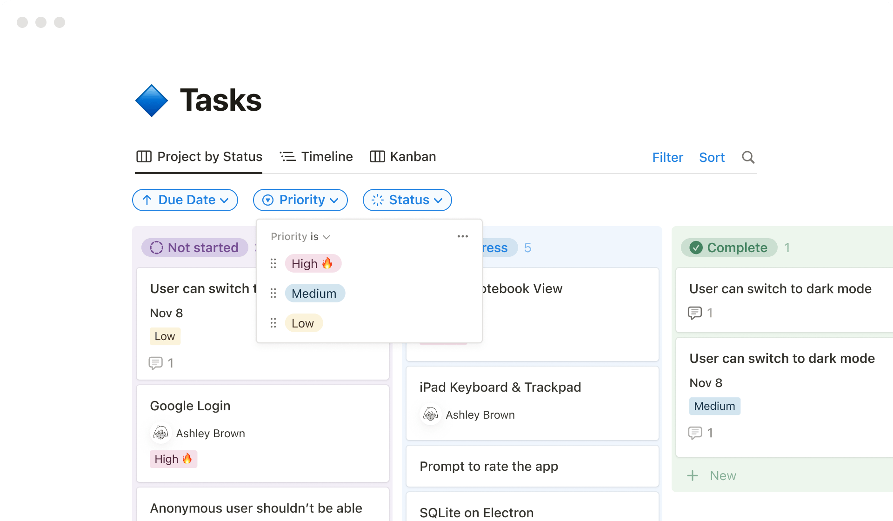
Task: Click the Filter icon in top right
Action: pos(668,157)
